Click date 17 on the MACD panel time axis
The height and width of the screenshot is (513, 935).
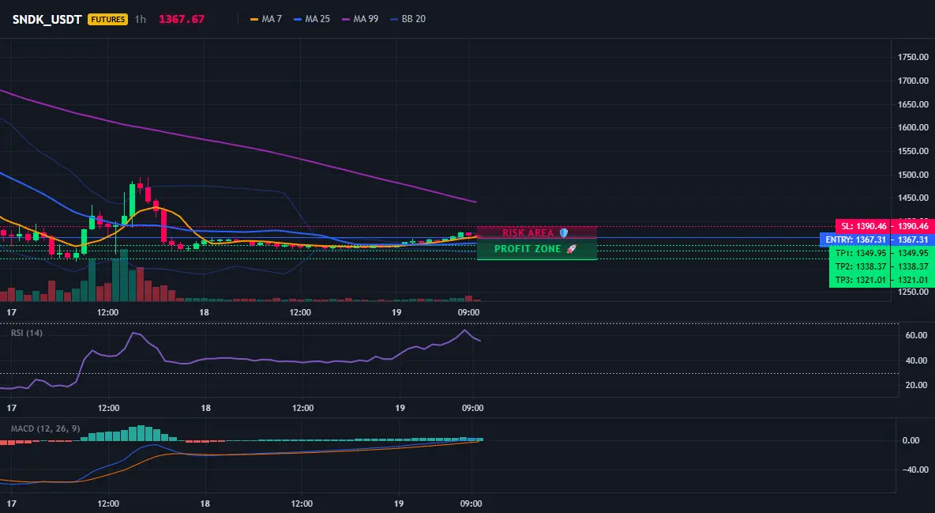[11, 504]
